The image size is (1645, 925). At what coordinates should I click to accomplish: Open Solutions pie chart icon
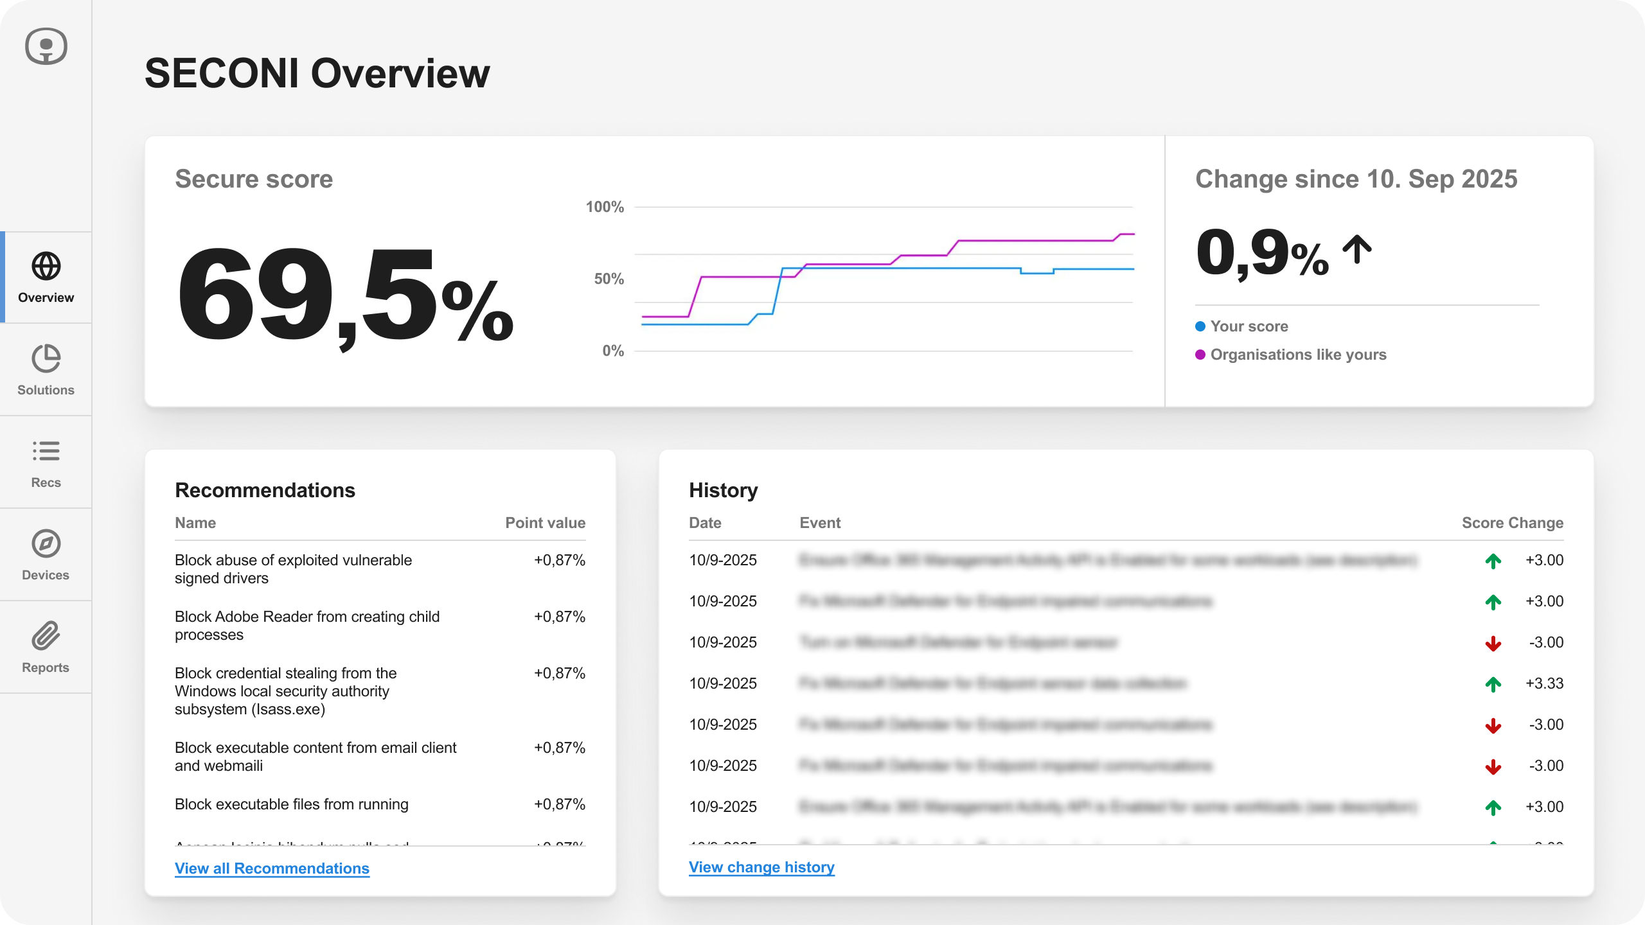pos(46,358)
